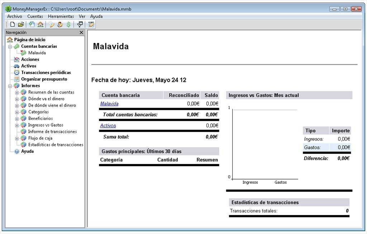The height and width of the screenshot is (234, 367).
Task: Open the Ayuda menu
Action: point(96,16)
